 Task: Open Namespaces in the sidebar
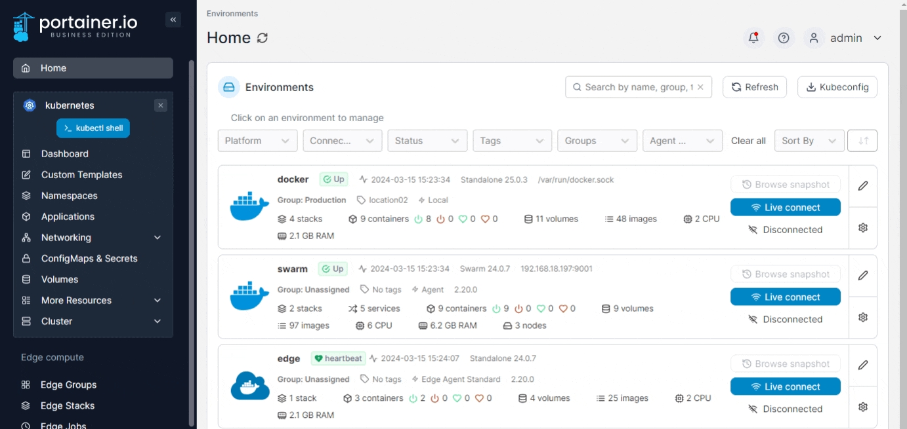[x=69, y=196]
